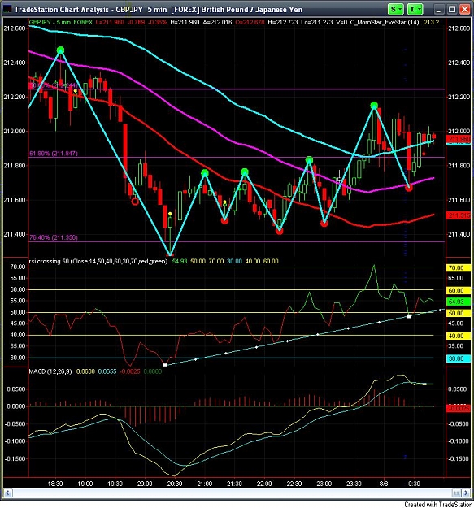This screenshot has height=508, width=474.
Task: Click the yellow 40.00 RSI level tag
Action: [459, 336]
